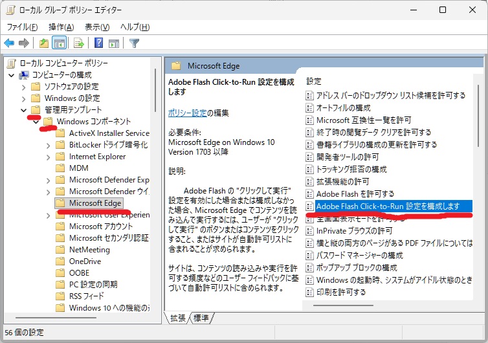Click the ポリシー設定 edit link

click(187, 113)
